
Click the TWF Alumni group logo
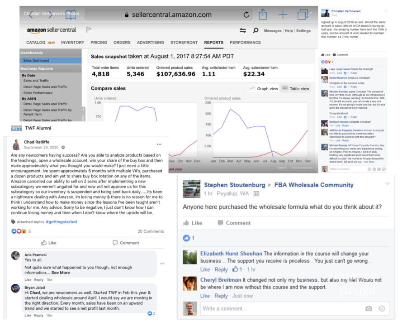16,128
